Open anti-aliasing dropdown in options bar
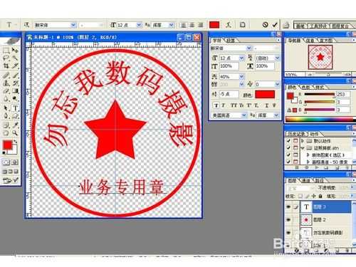356x267 pixels. (x=172, y=25)
